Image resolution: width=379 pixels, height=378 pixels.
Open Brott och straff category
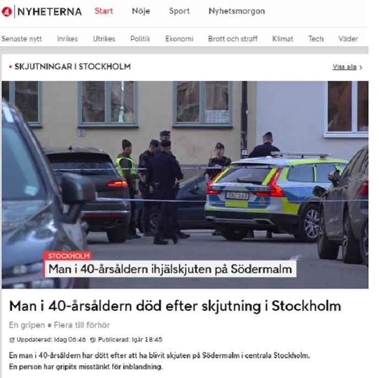click(x=233, y=39)
